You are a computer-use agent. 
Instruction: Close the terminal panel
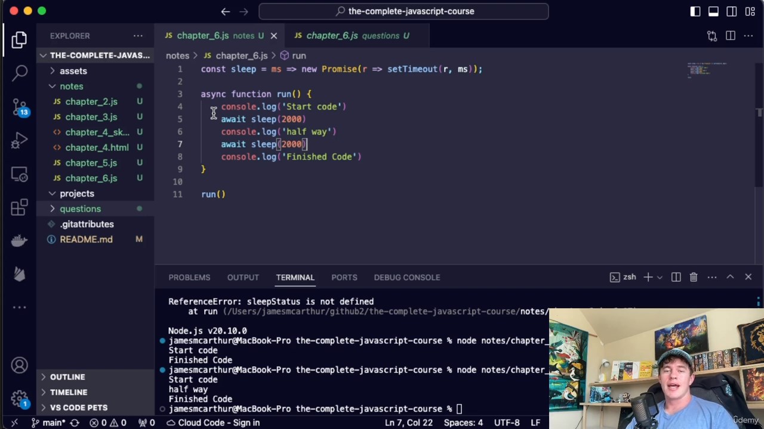[748, 277]
